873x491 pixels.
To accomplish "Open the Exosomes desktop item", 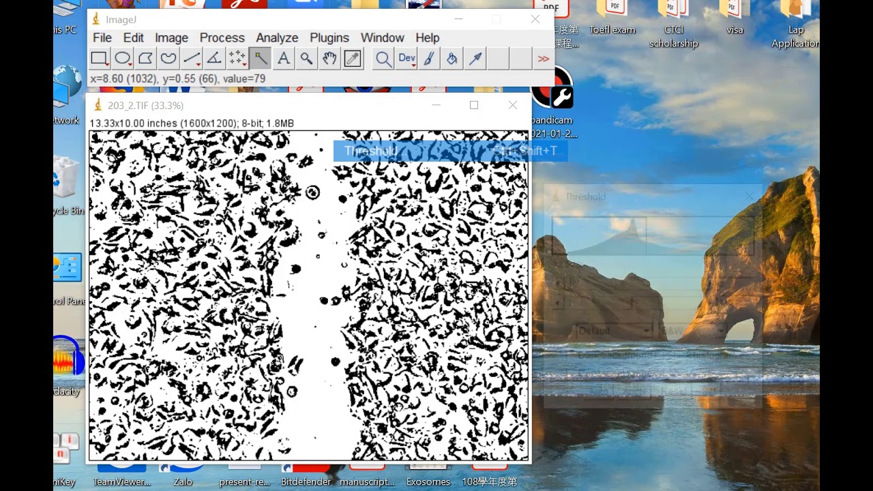I will click(x=428, y=475).
